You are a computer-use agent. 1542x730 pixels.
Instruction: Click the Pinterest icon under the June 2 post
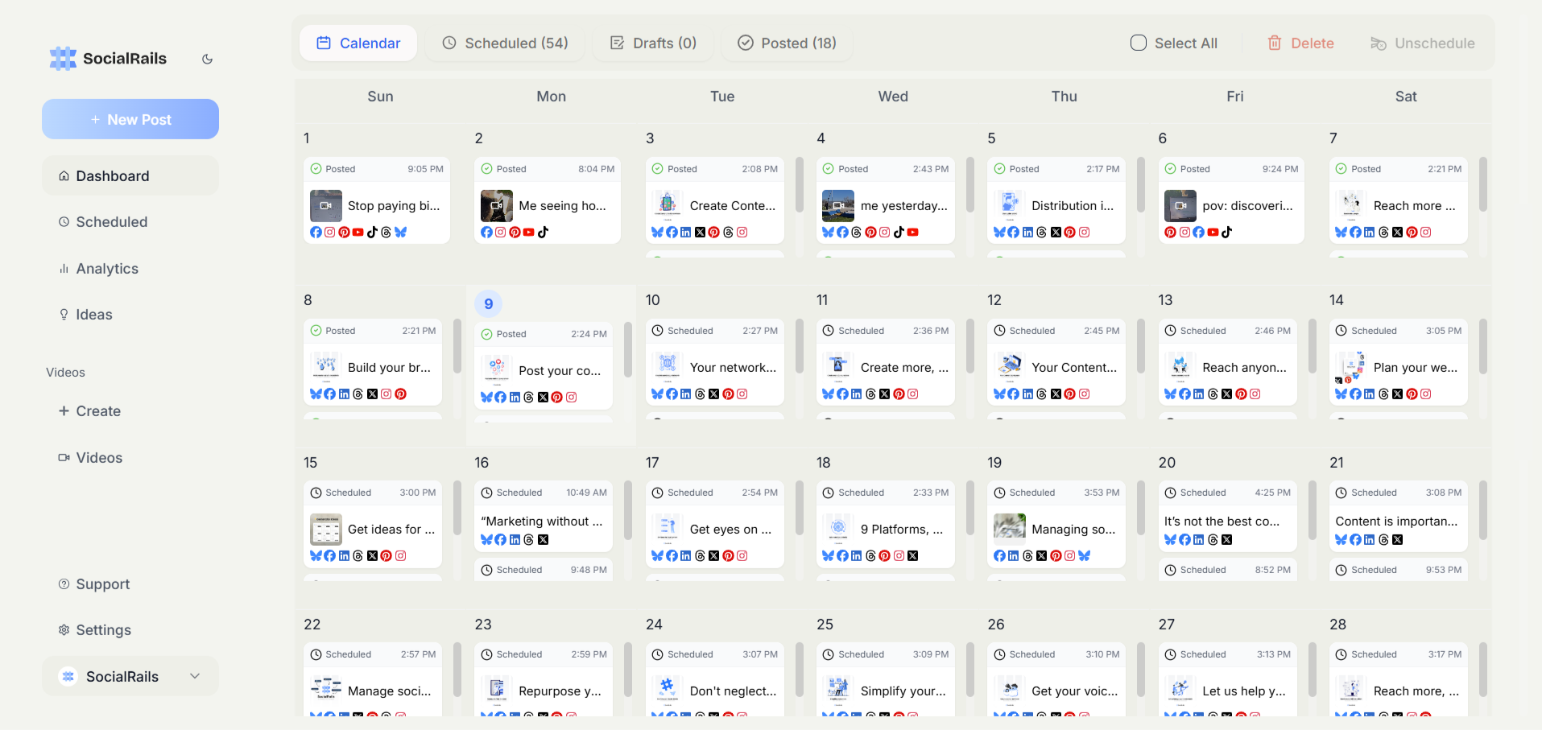[515, 233]
